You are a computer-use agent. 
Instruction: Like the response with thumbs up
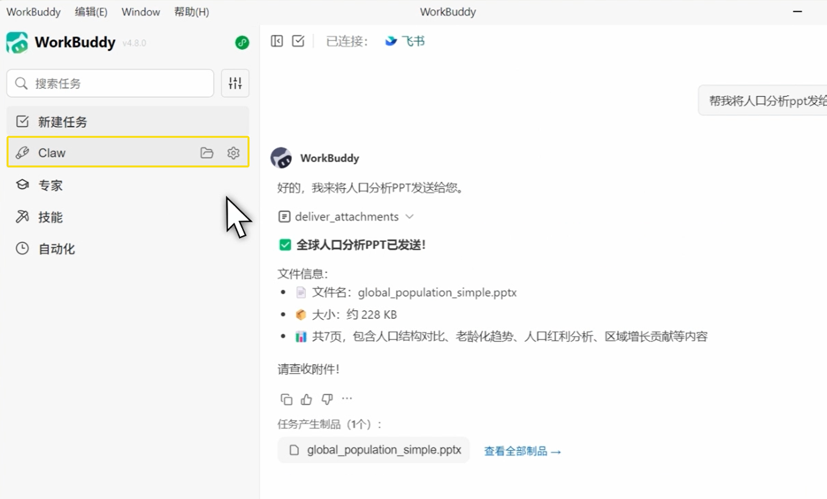point(306,400)
